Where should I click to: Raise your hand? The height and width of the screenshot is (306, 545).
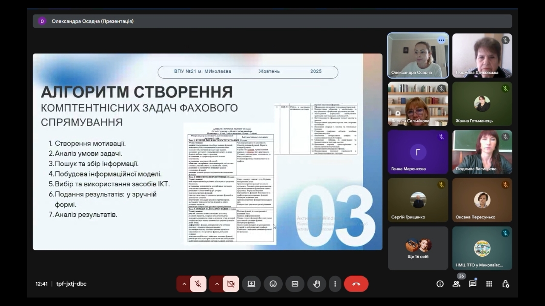(x=316, y=284)
